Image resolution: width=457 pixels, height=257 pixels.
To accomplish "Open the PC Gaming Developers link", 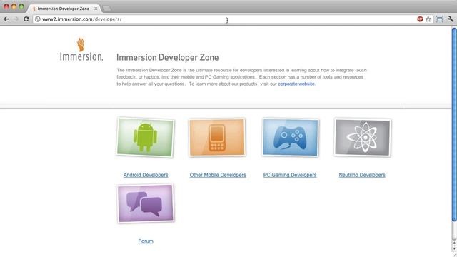I will point(290,175).
